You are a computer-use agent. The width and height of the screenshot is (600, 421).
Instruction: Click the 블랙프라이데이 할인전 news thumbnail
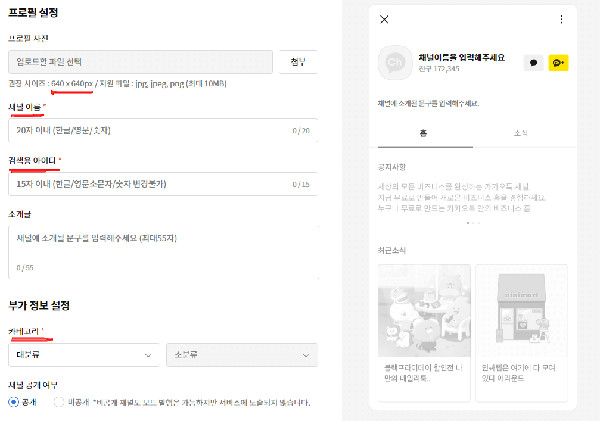tap(424, 310)
